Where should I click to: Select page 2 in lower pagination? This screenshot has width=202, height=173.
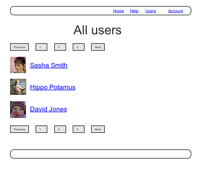[60, 129]
